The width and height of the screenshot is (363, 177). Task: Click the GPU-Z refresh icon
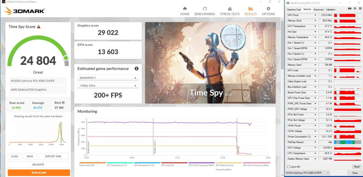click(355, 9)
